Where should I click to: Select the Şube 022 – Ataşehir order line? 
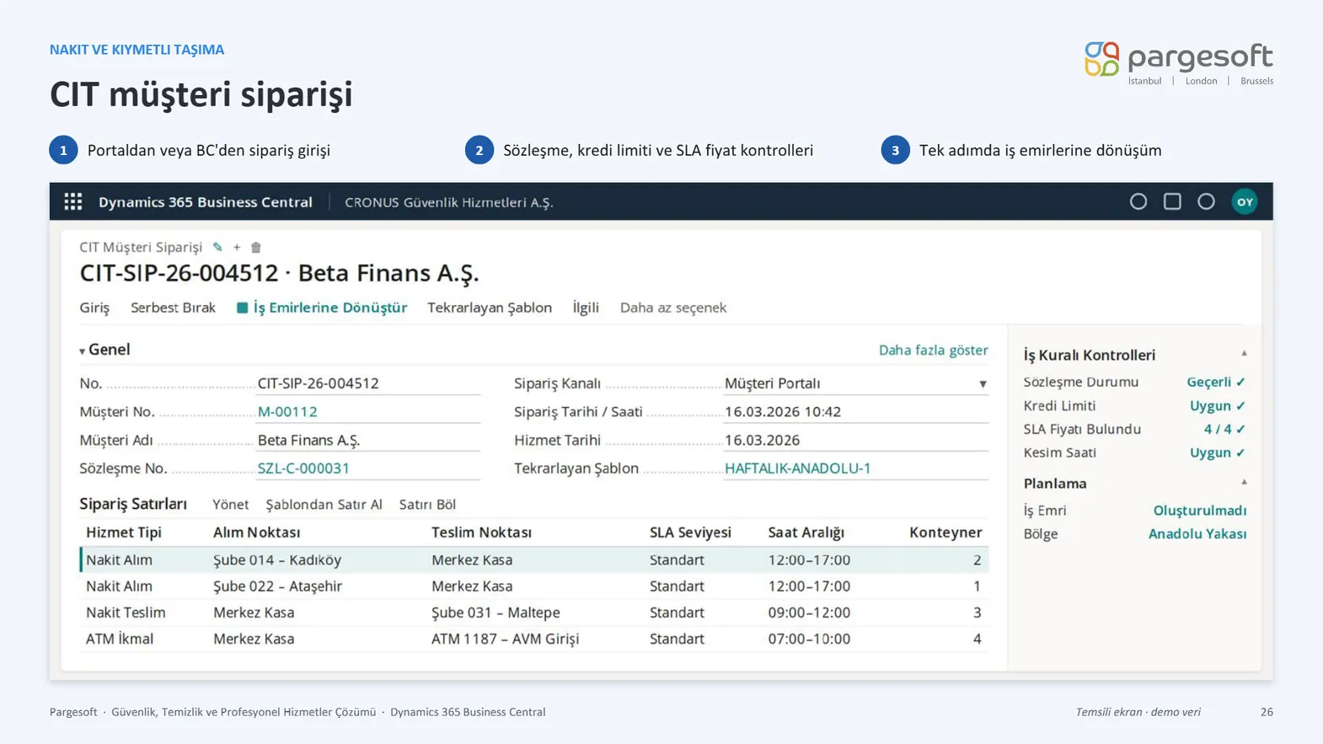(533, 586)
